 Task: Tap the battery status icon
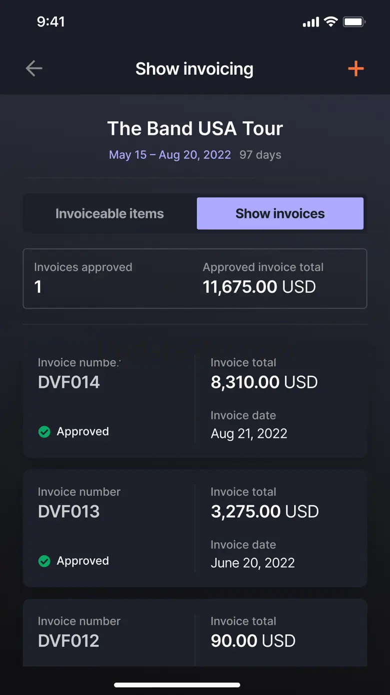354,22
